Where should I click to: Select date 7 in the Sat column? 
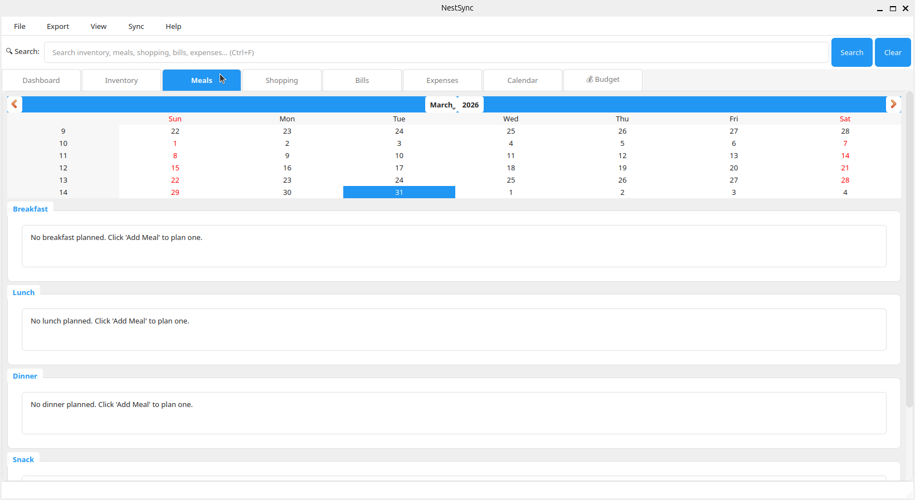845,143
